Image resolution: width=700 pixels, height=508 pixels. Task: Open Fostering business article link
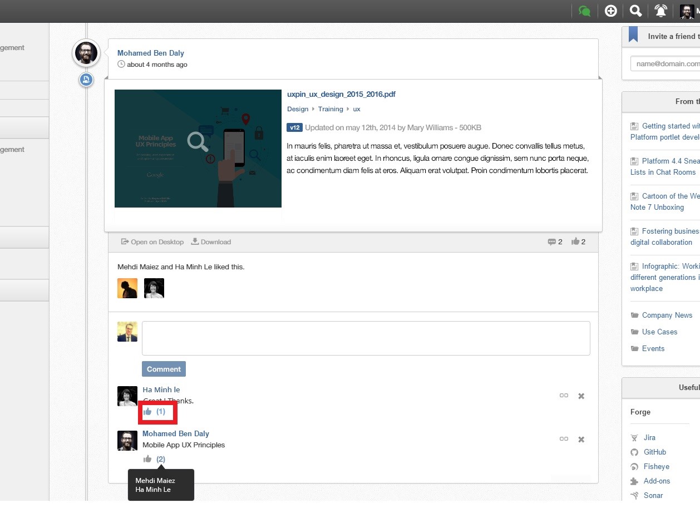pyautogui.click(x=665, y=236)
